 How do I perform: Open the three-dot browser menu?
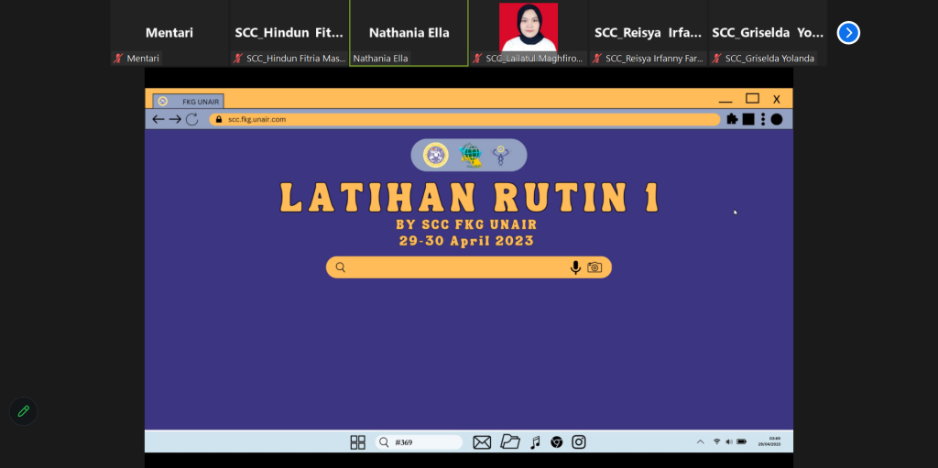(x=763, y=119)
